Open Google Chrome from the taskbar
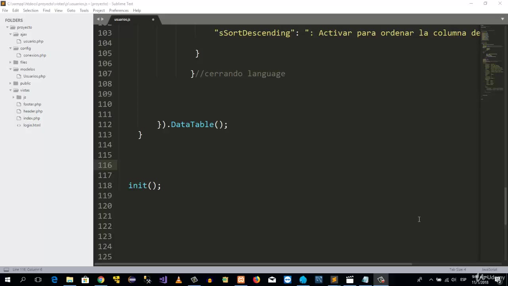The image size is (508, 286). (101, 280)
